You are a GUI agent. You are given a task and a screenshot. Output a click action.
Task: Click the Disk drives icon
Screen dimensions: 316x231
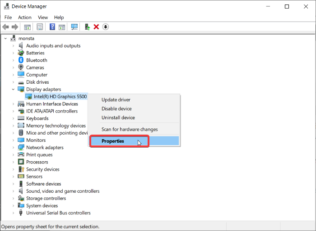pos(21,82)
